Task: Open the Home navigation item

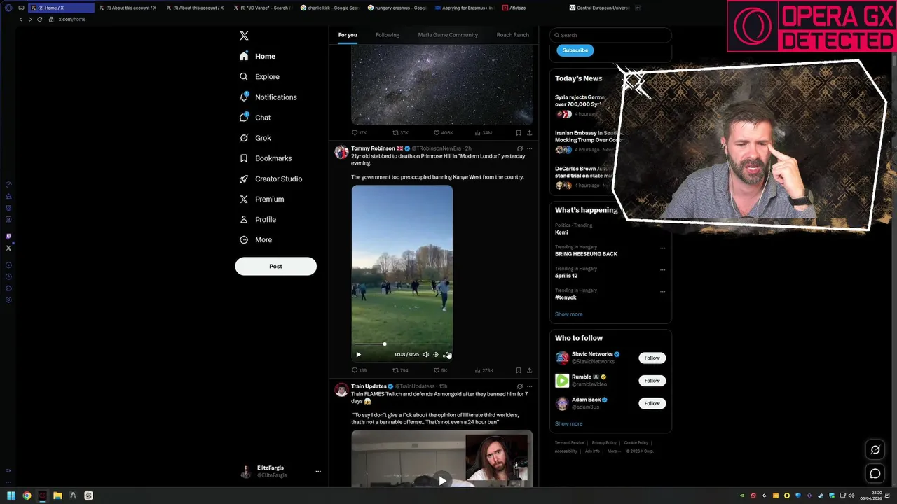Action: 257,56
